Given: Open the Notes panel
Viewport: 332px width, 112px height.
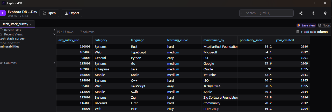Looking at the screenshot, I should click(x=324, y=25).
